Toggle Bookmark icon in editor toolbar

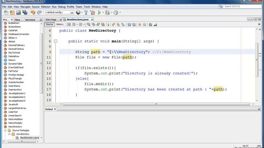123,25
